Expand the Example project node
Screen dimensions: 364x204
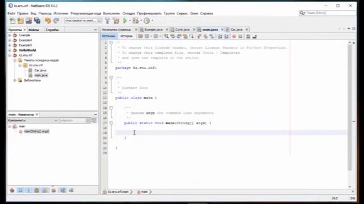(10, 35)
